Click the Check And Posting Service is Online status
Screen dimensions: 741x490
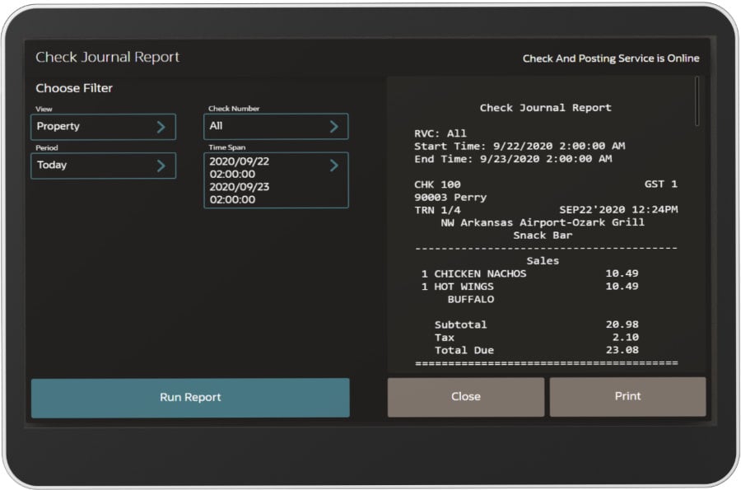coord(611,58)
